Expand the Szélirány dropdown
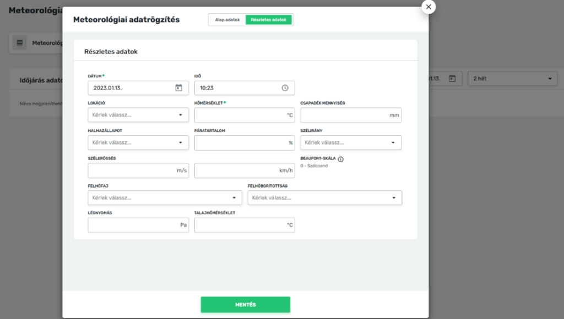The width and height of the screenshot is (564, 319). [350, 142]
